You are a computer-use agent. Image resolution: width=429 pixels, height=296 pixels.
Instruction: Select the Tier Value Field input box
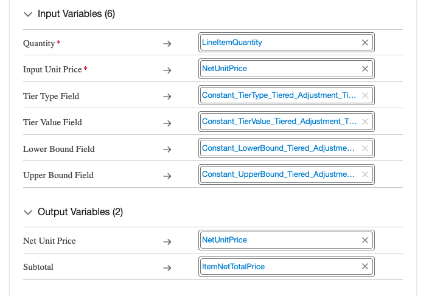[x=279, y=122]
